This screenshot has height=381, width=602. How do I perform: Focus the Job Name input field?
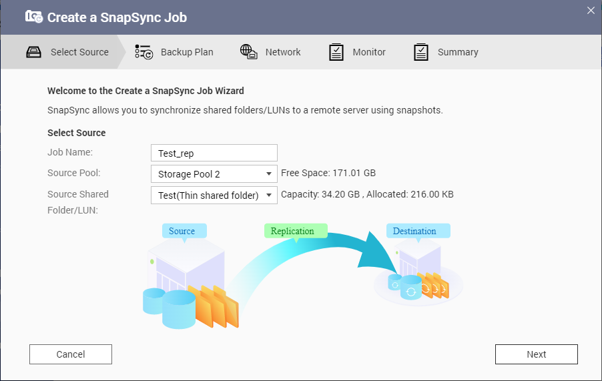pos(214,153)
